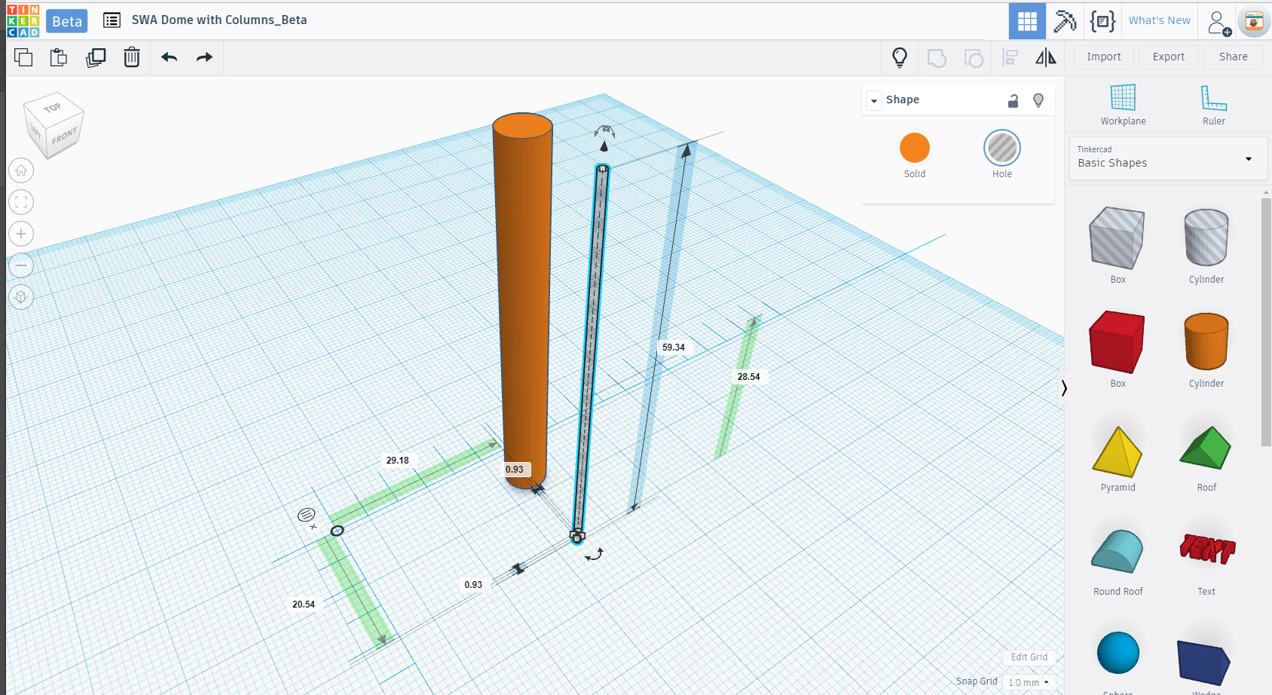The image size is (1272, 695).
Task: Click the Ungroup shapes icon
Action: (x=974, y=58)
